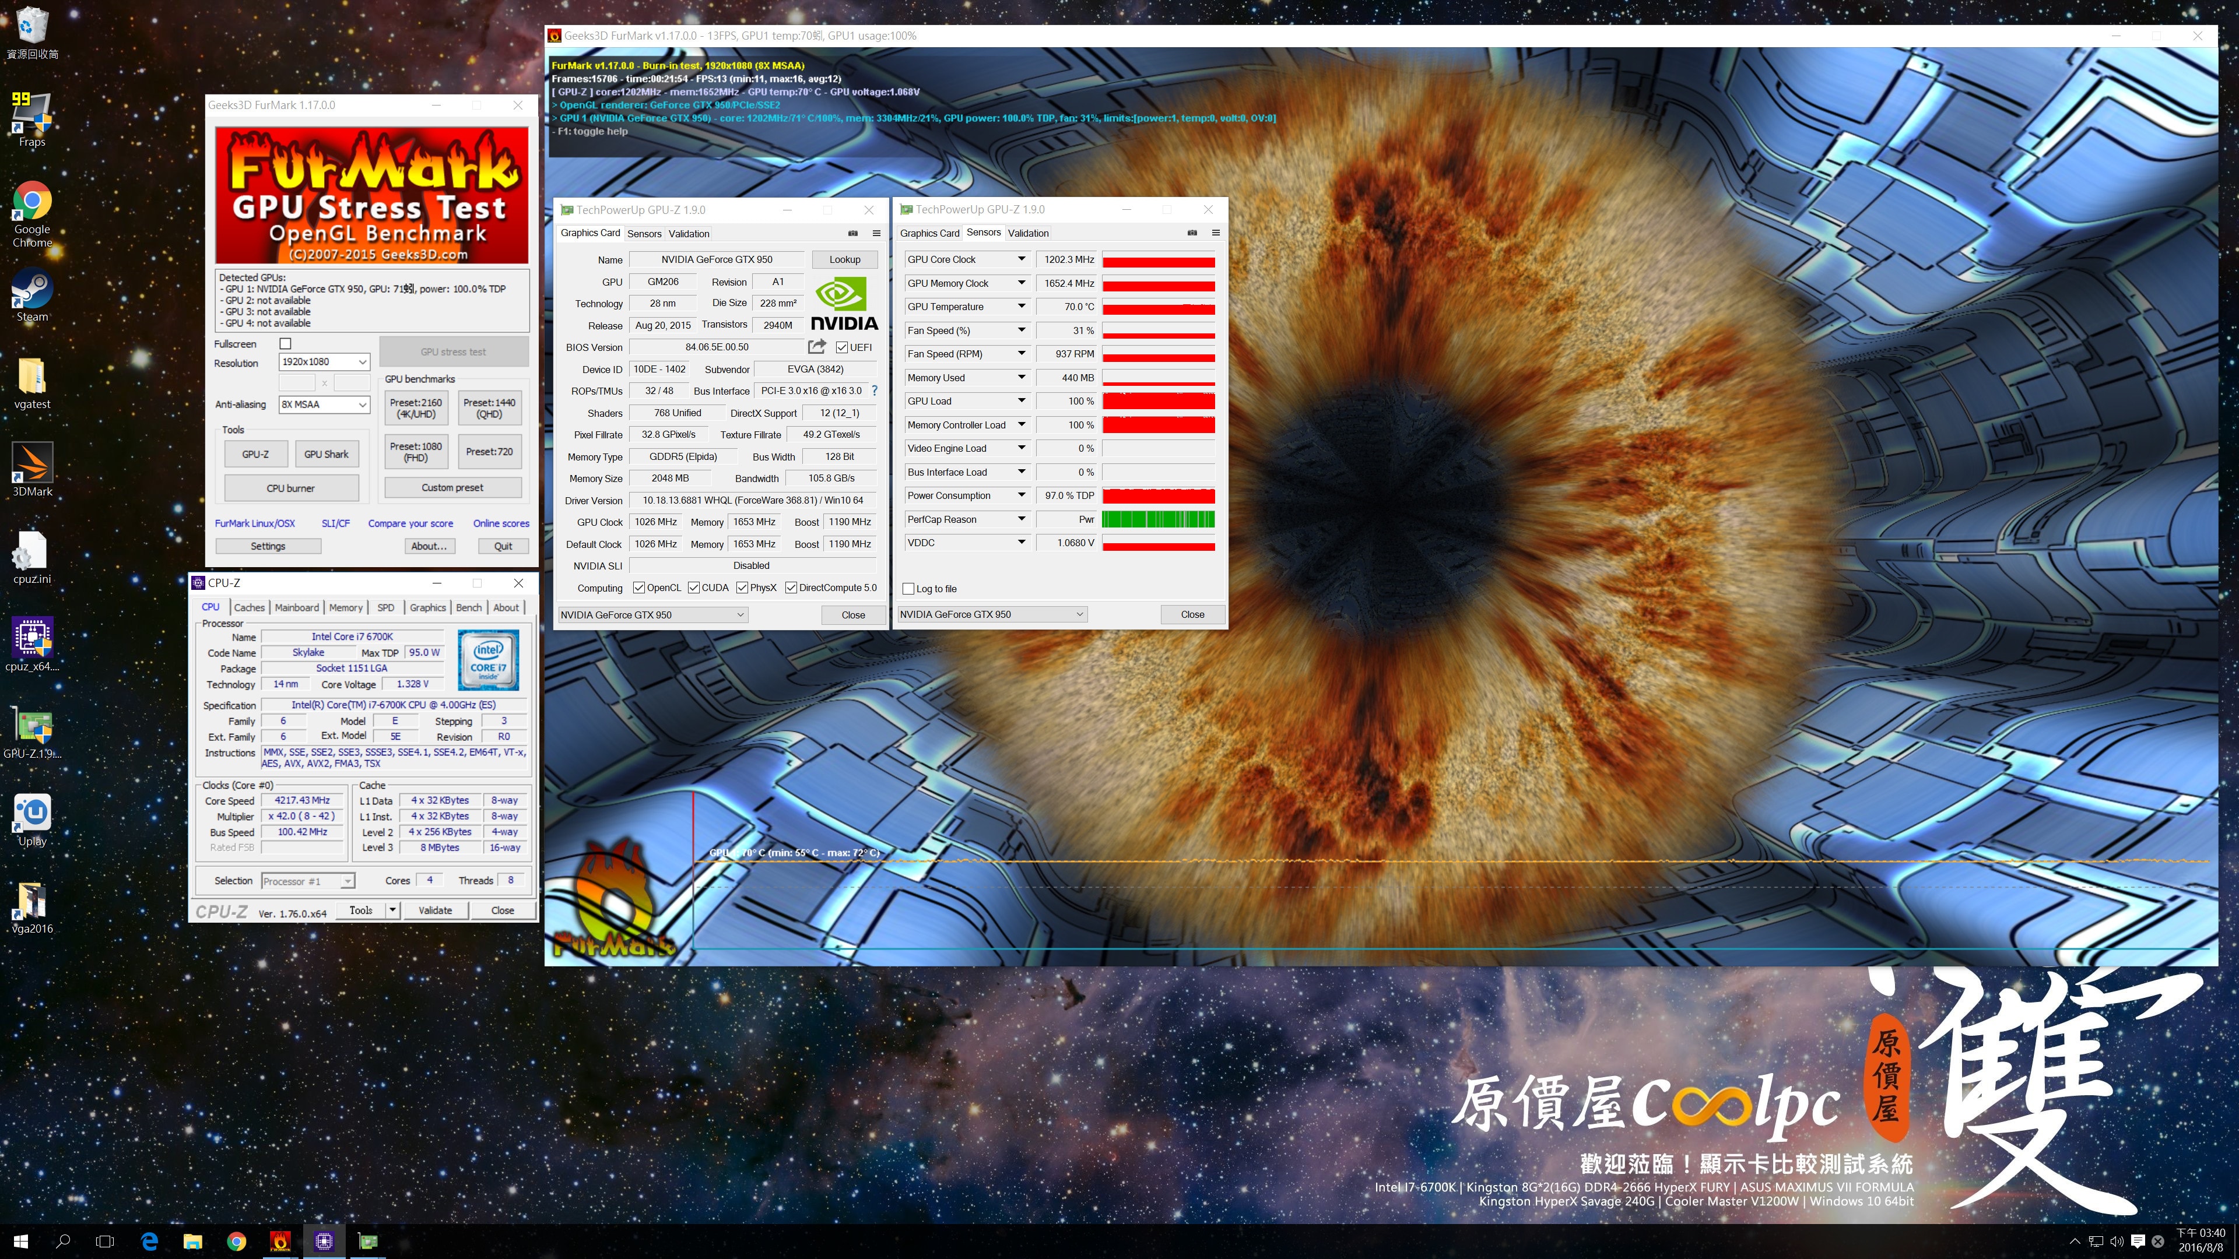Switch to the SPD tab in CPU-Z
Viewport: 2239px width, 1259px height.
(386, 607)
